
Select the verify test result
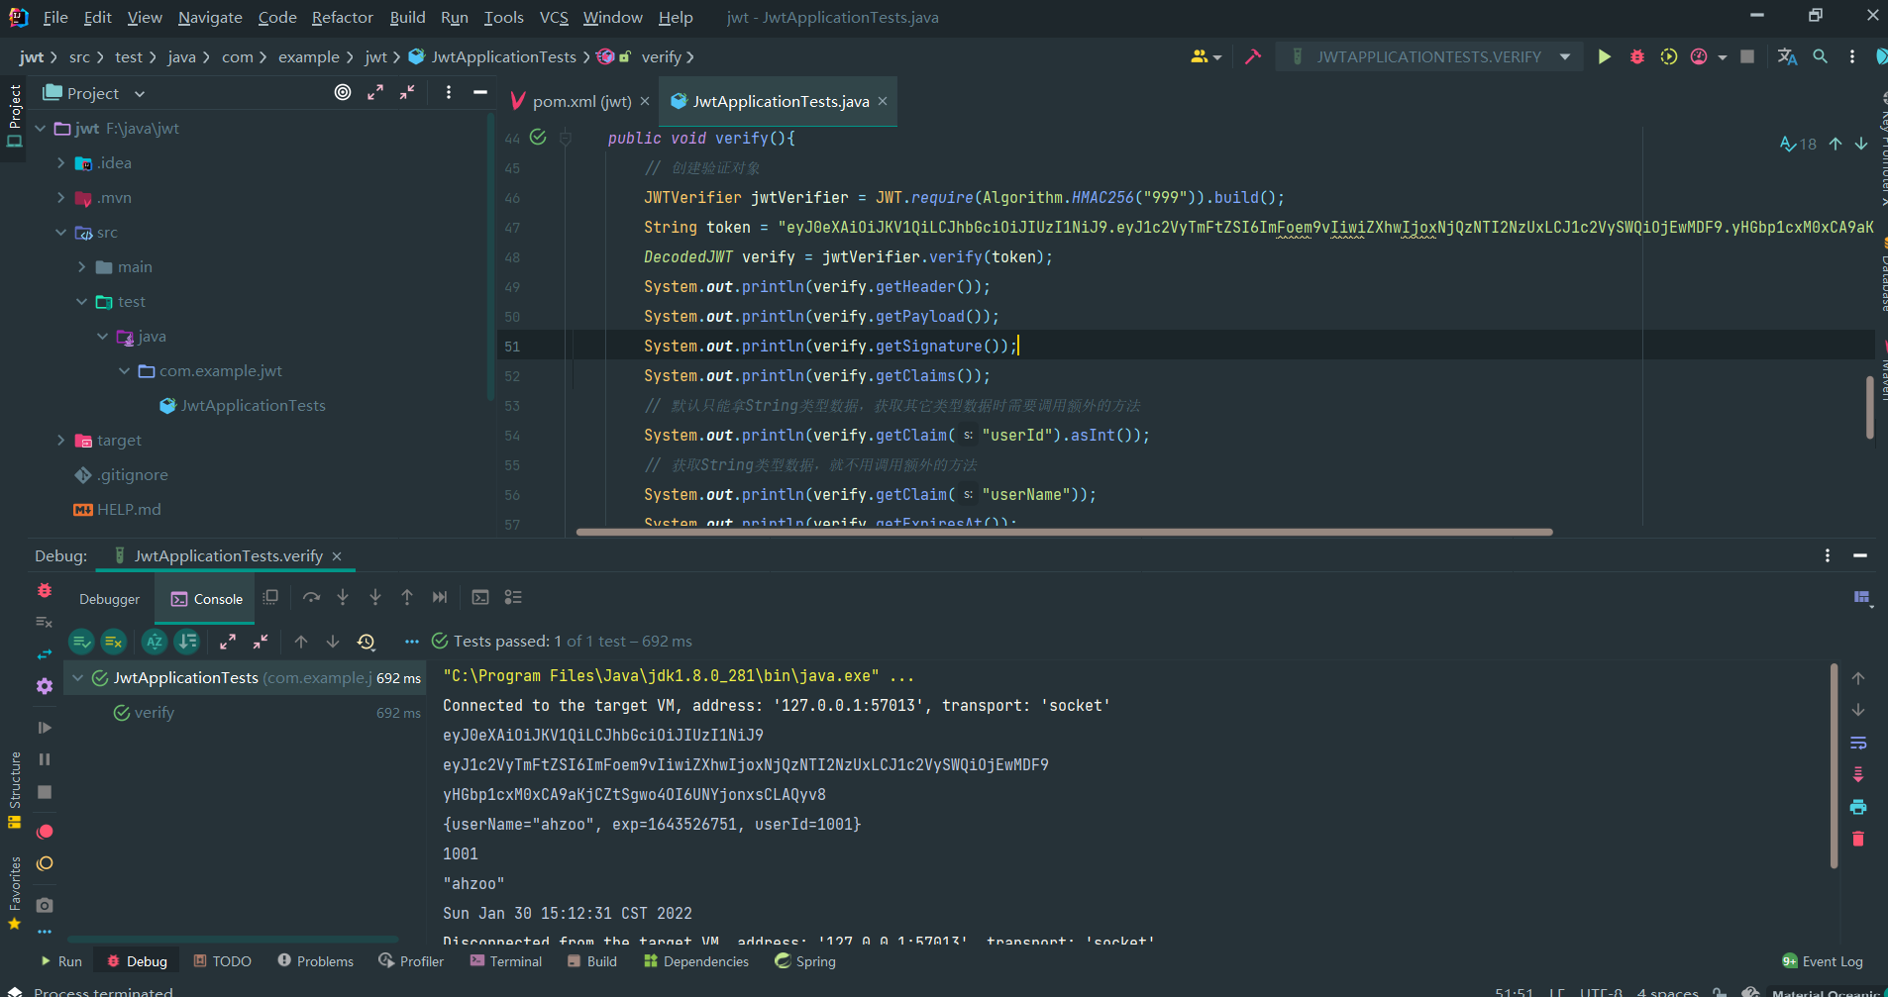(x=154, y=713)
